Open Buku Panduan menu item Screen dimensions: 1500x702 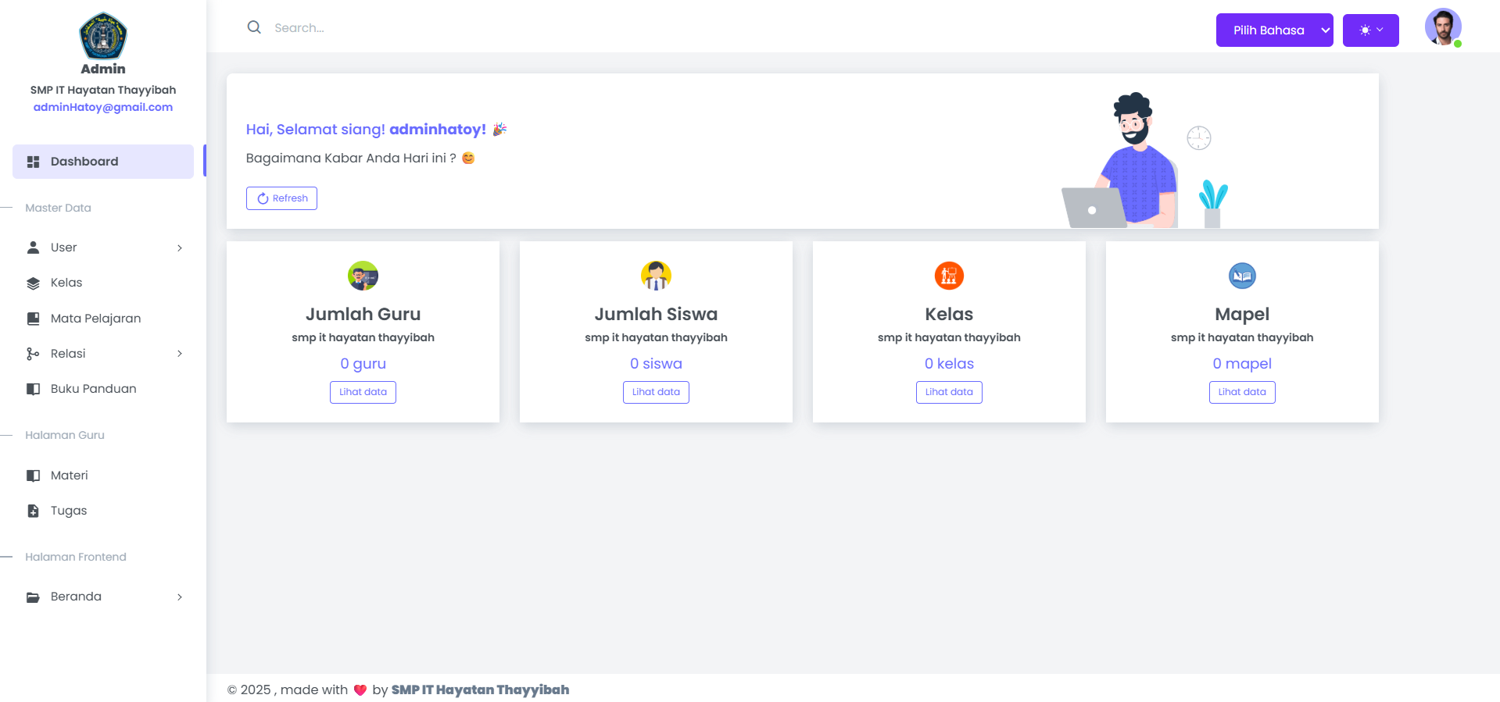(93, 389)
